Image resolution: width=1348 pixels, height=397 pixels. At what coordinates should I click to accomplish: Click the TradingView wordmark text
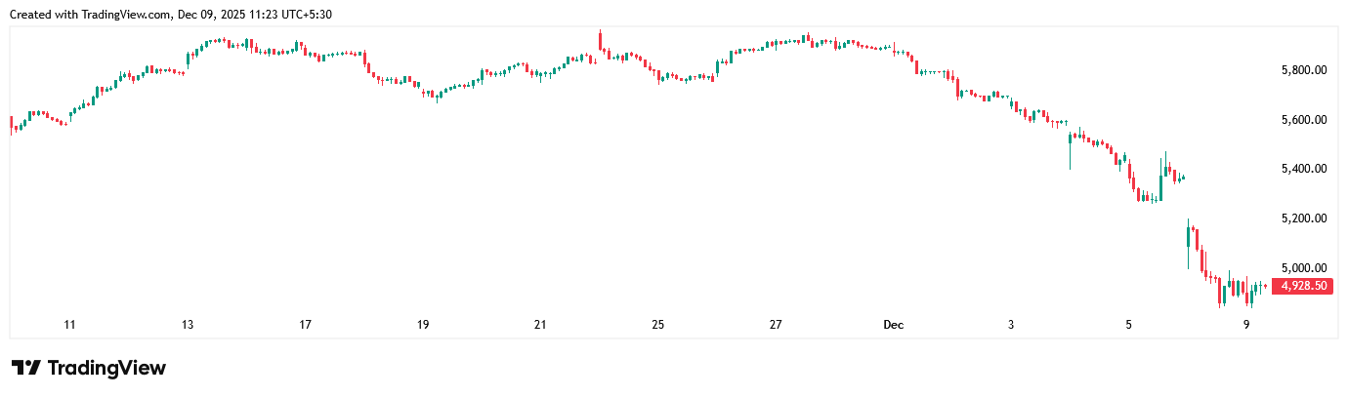tap(106, 368)
